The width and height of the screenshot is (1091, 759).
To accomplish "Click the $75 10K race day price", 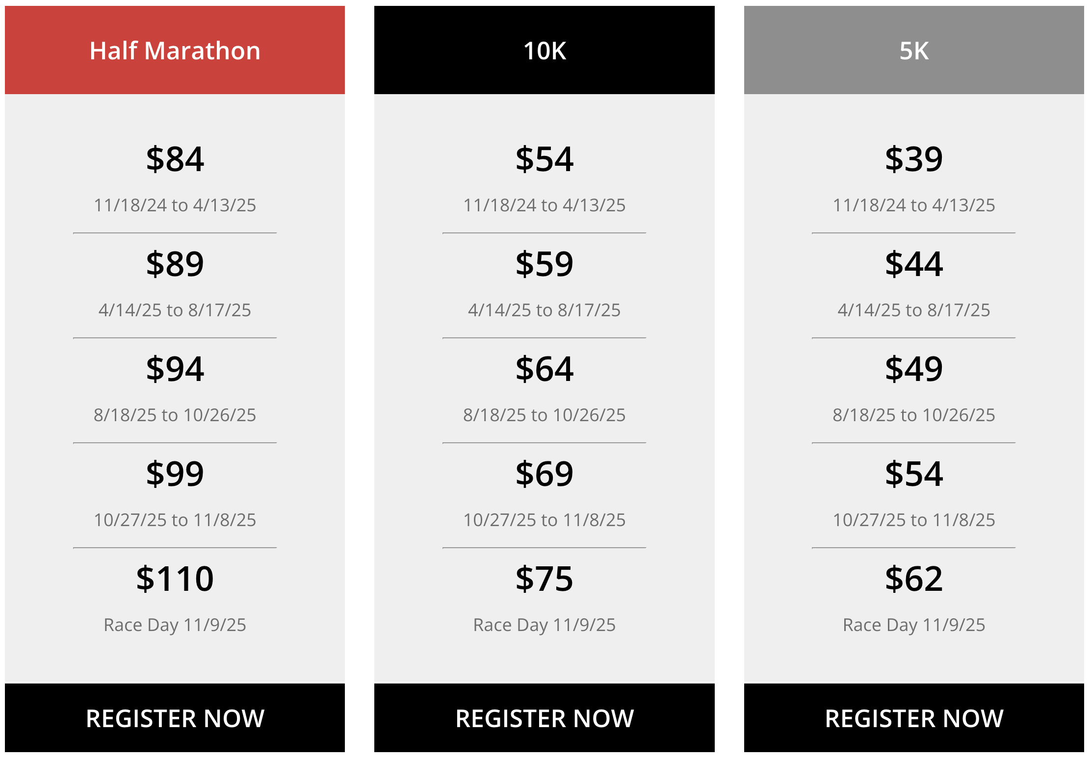I will (x=544, y=579).
